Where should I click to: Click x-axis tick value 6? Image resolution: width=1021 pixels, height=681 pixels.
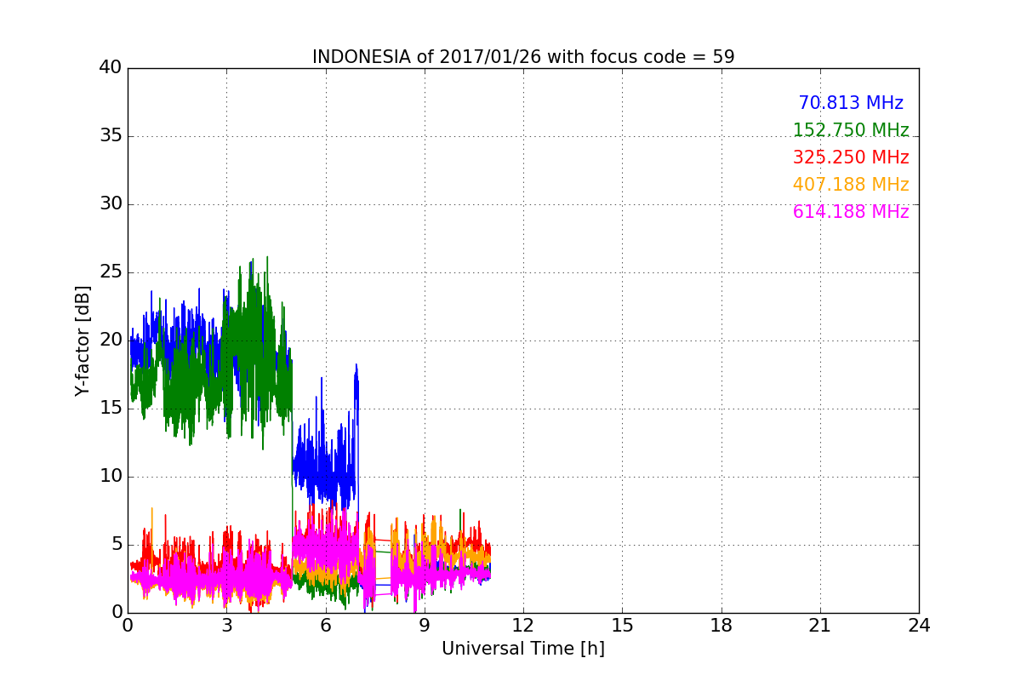point(325,626)
